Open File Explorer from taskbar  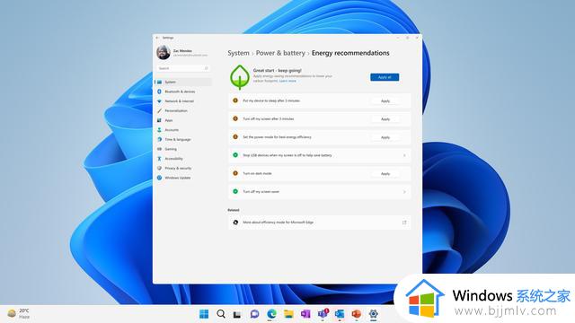pos(288,314)
